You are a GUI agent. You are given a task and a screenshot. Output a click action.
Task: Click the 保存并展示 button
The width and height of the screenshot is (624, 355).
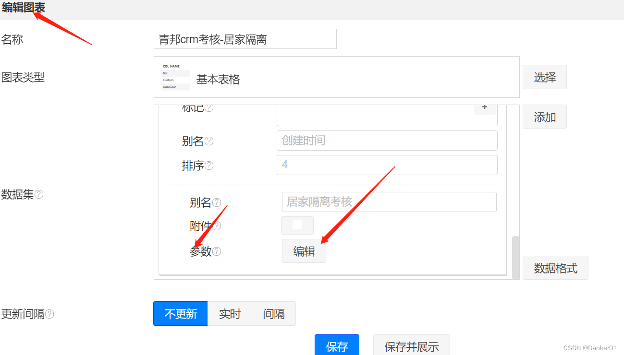click(x=412, y=345)
